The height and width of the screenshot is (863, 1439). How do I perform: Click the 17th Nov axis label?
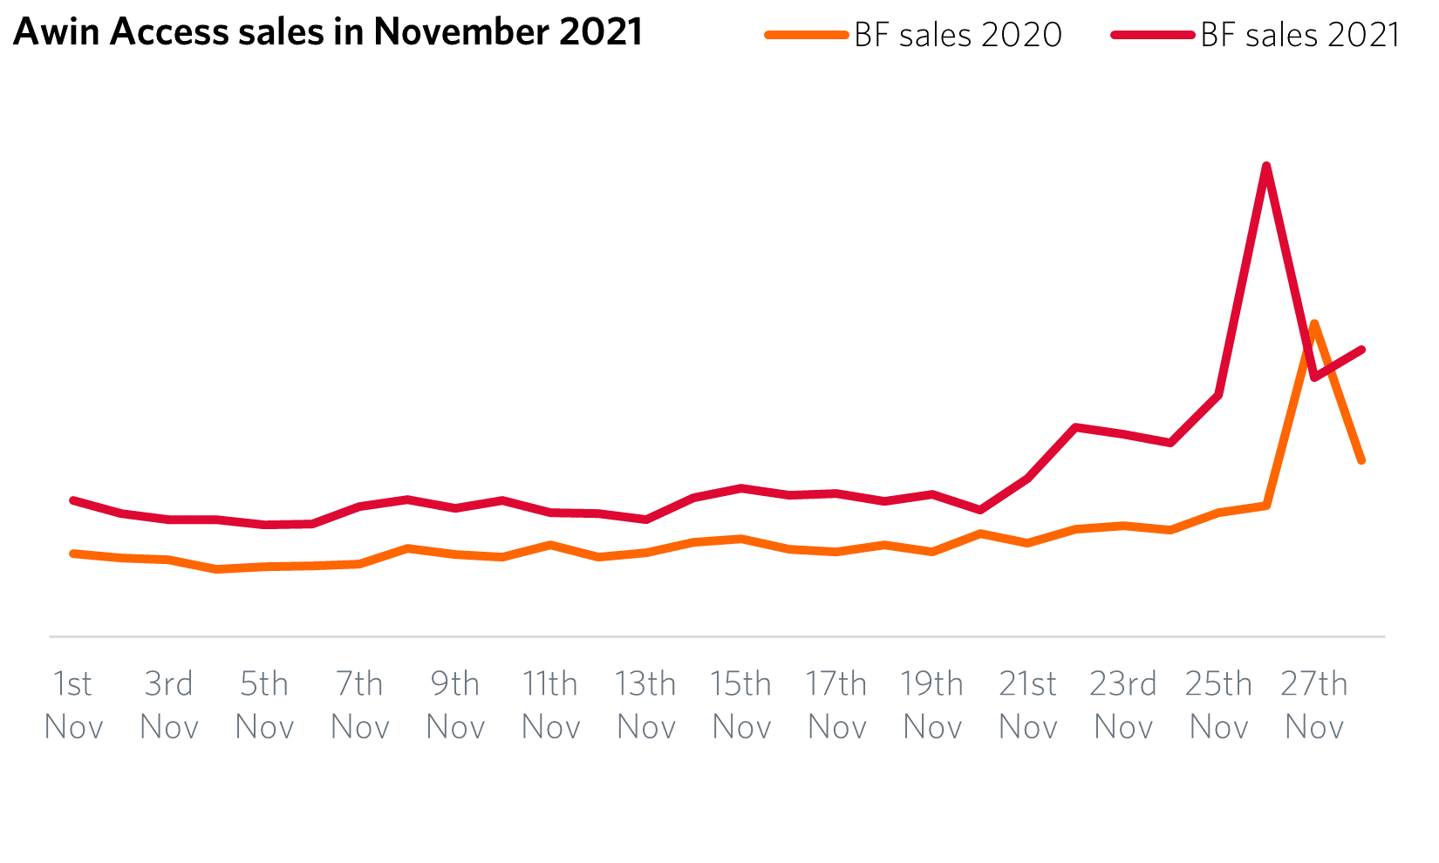click(x=837, y=705)
